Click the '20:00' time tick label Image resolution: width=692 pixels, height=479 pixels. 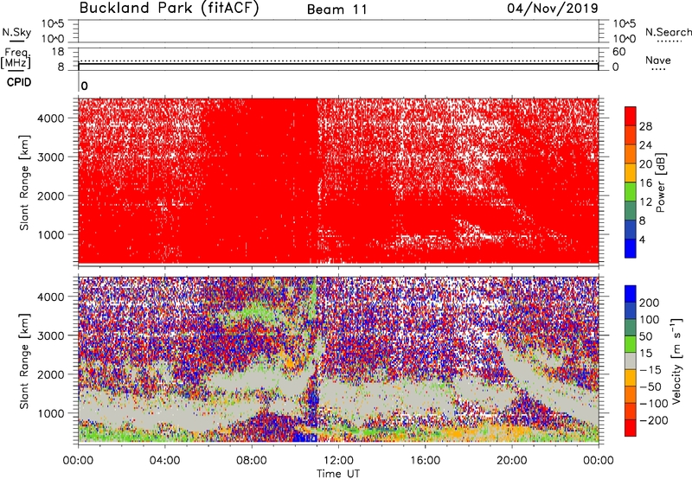(x=512, y=461)
